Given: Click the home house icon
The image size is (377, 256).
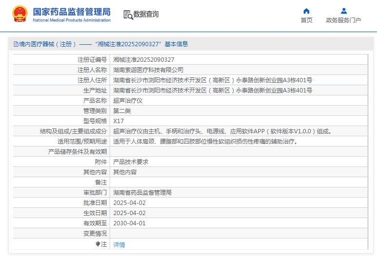Looking at the screenshot, I should [306, 11].
